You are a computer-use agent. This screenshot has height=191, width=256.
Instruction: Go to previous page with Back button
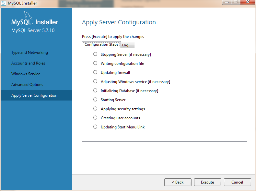coord(178,182)
